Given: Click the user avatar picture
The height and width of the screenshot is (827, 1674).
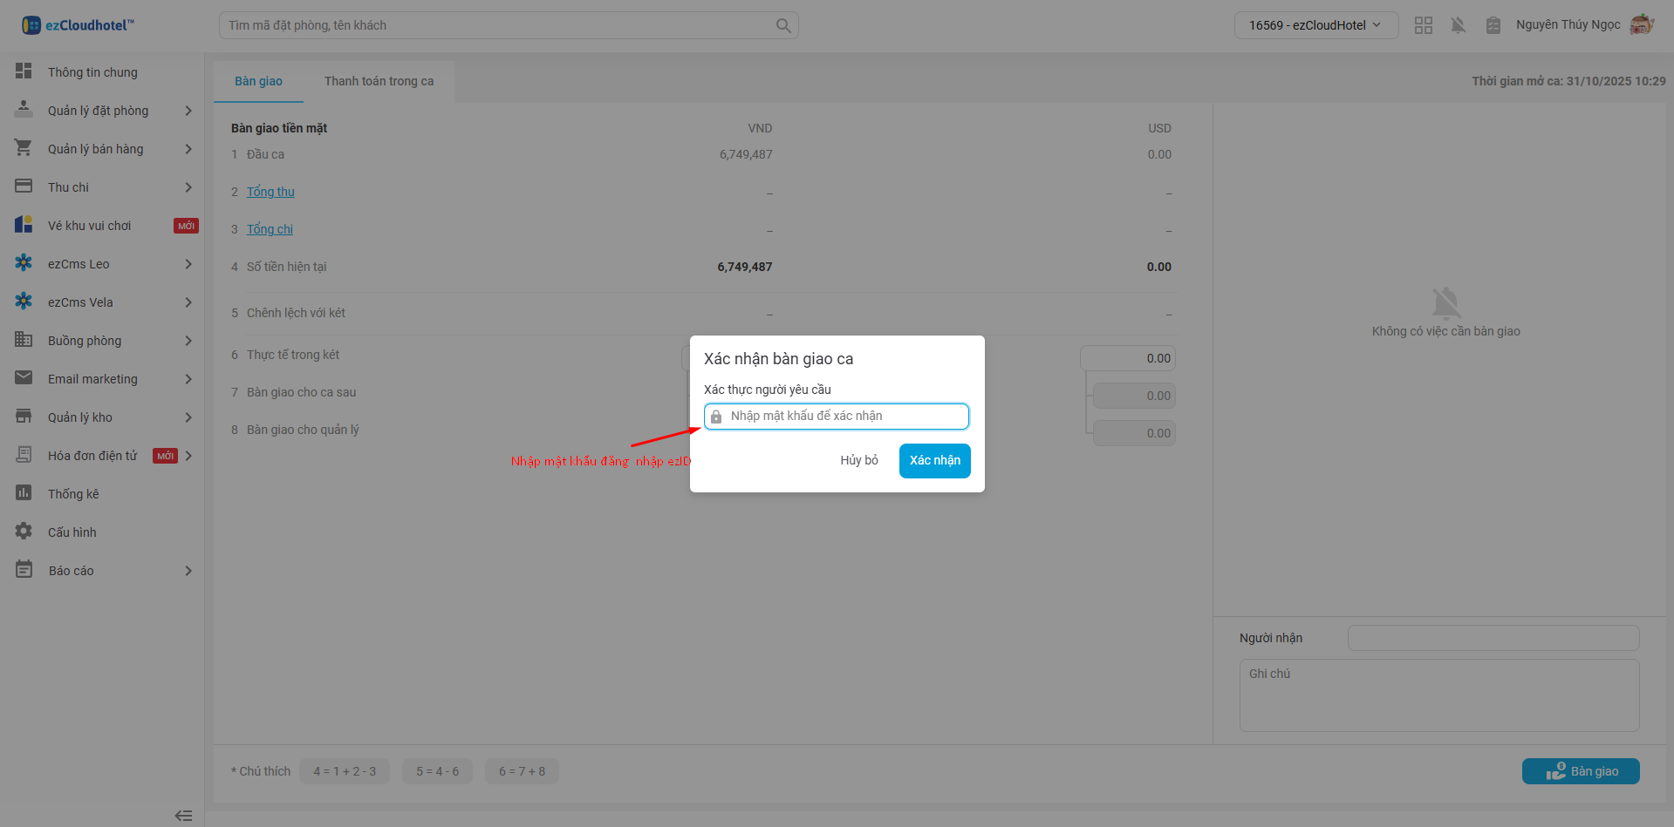Looking at the screenshot, I should (1642, 24).
